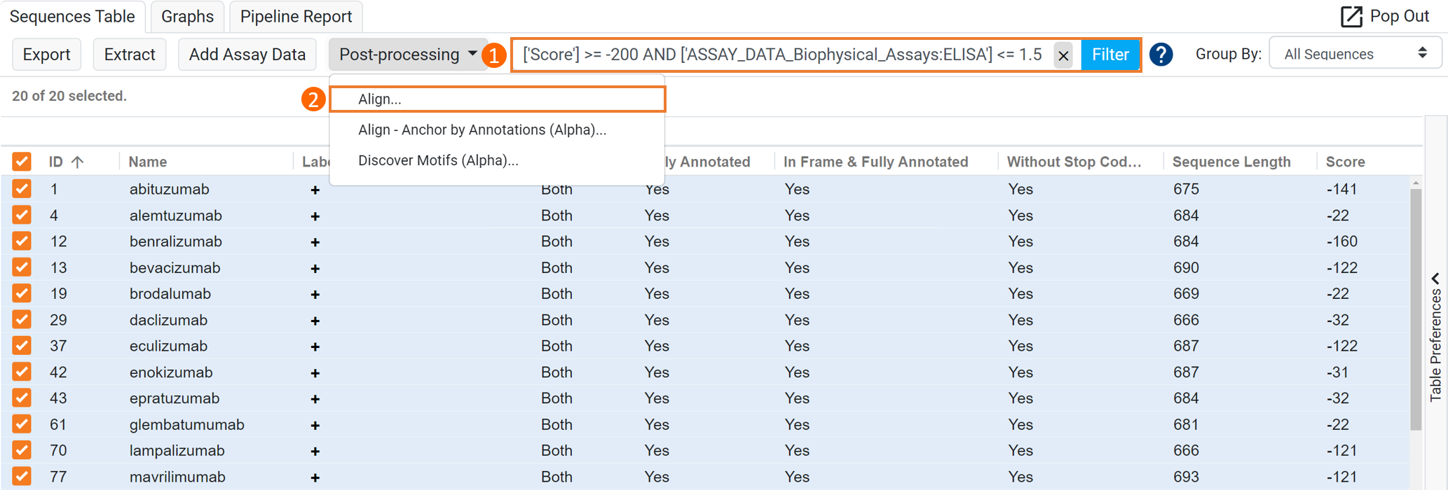The height and width of the screenshot is (490, 1448).
Task: Sort by the Name column header
Action: coord(148,162)
